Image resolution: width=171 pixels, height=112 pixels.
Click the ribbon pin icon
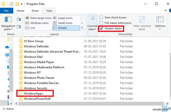point(165,10)
